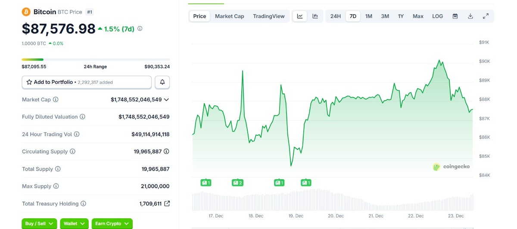Select the 1M time range
Screen dimensions: 517x229
(369, 16)
